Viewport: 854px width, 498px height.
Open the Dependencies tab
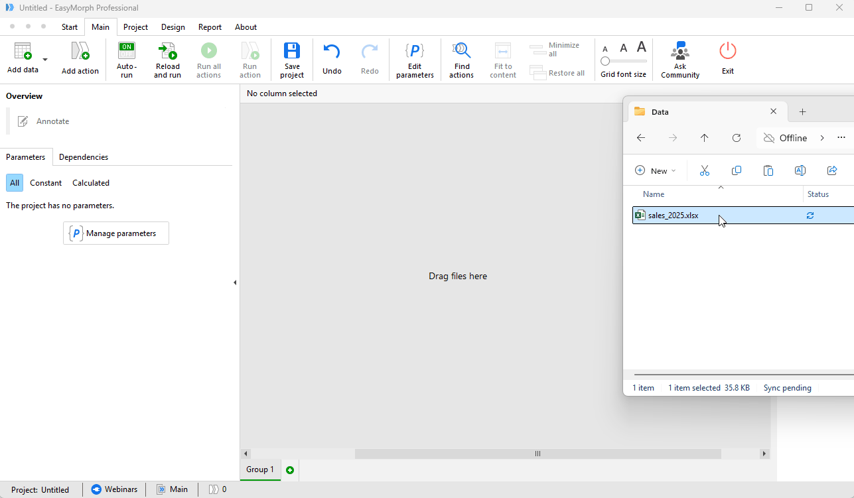[83, 156]
